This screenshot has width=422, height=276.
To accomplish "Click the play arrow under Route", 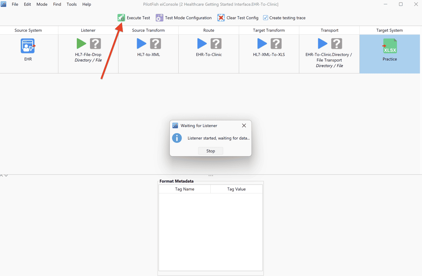I will pos(202,43).
